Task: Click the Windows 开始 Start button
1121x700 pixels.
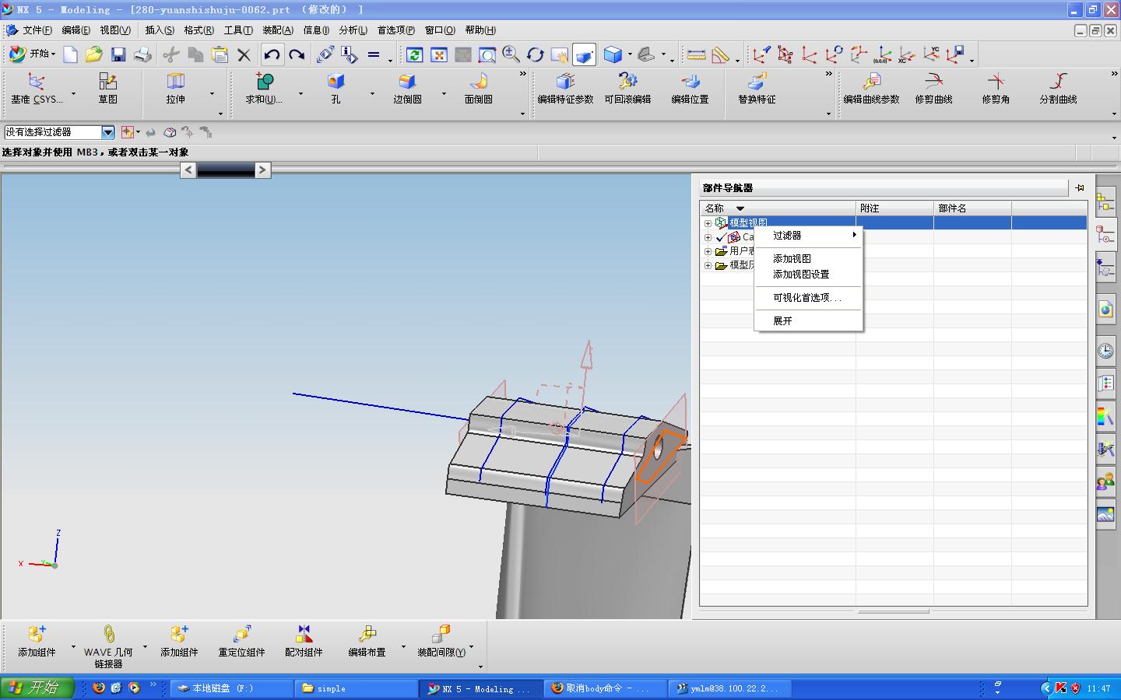Action: tap(37, 688)
